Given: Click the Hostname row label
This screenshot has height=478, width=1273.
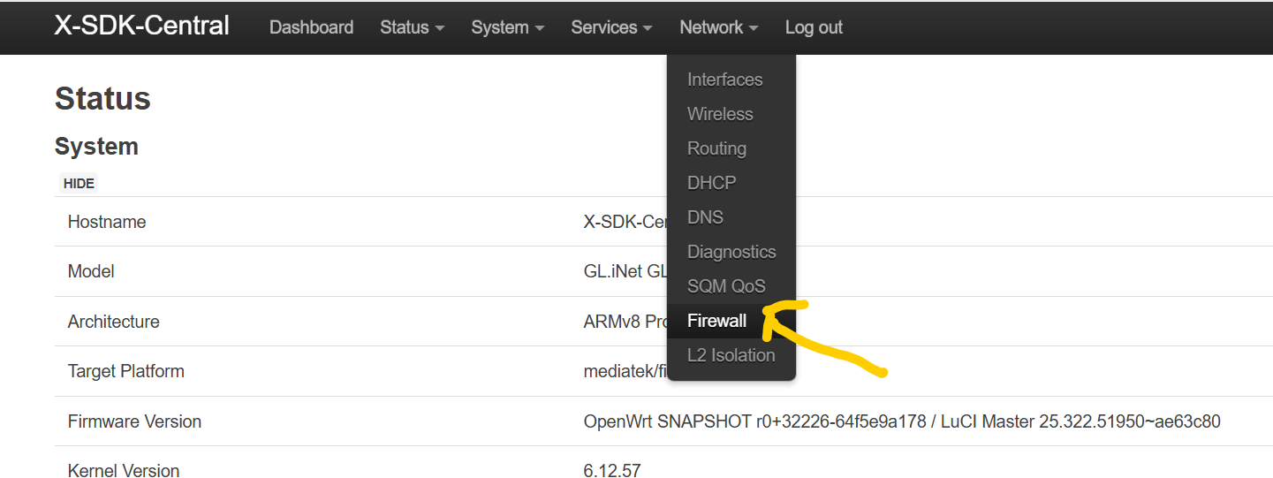Looking at the screenshot, I should [x=107, y=222].
